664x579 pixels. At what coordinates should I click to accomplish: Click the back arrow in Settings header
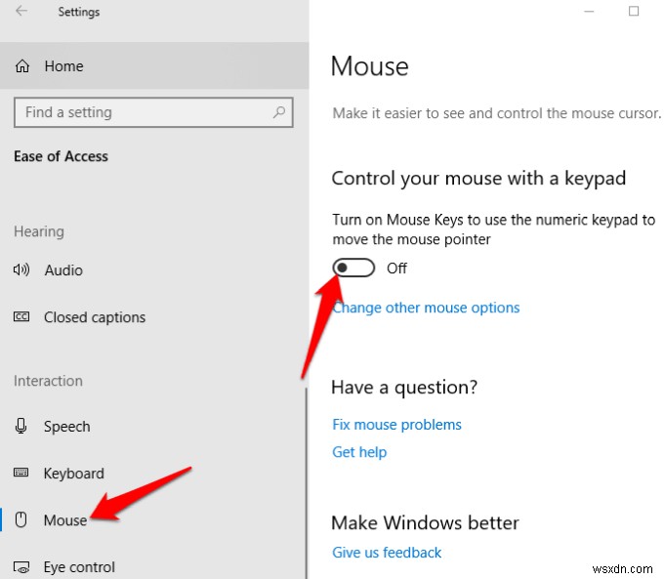(21, 11)
